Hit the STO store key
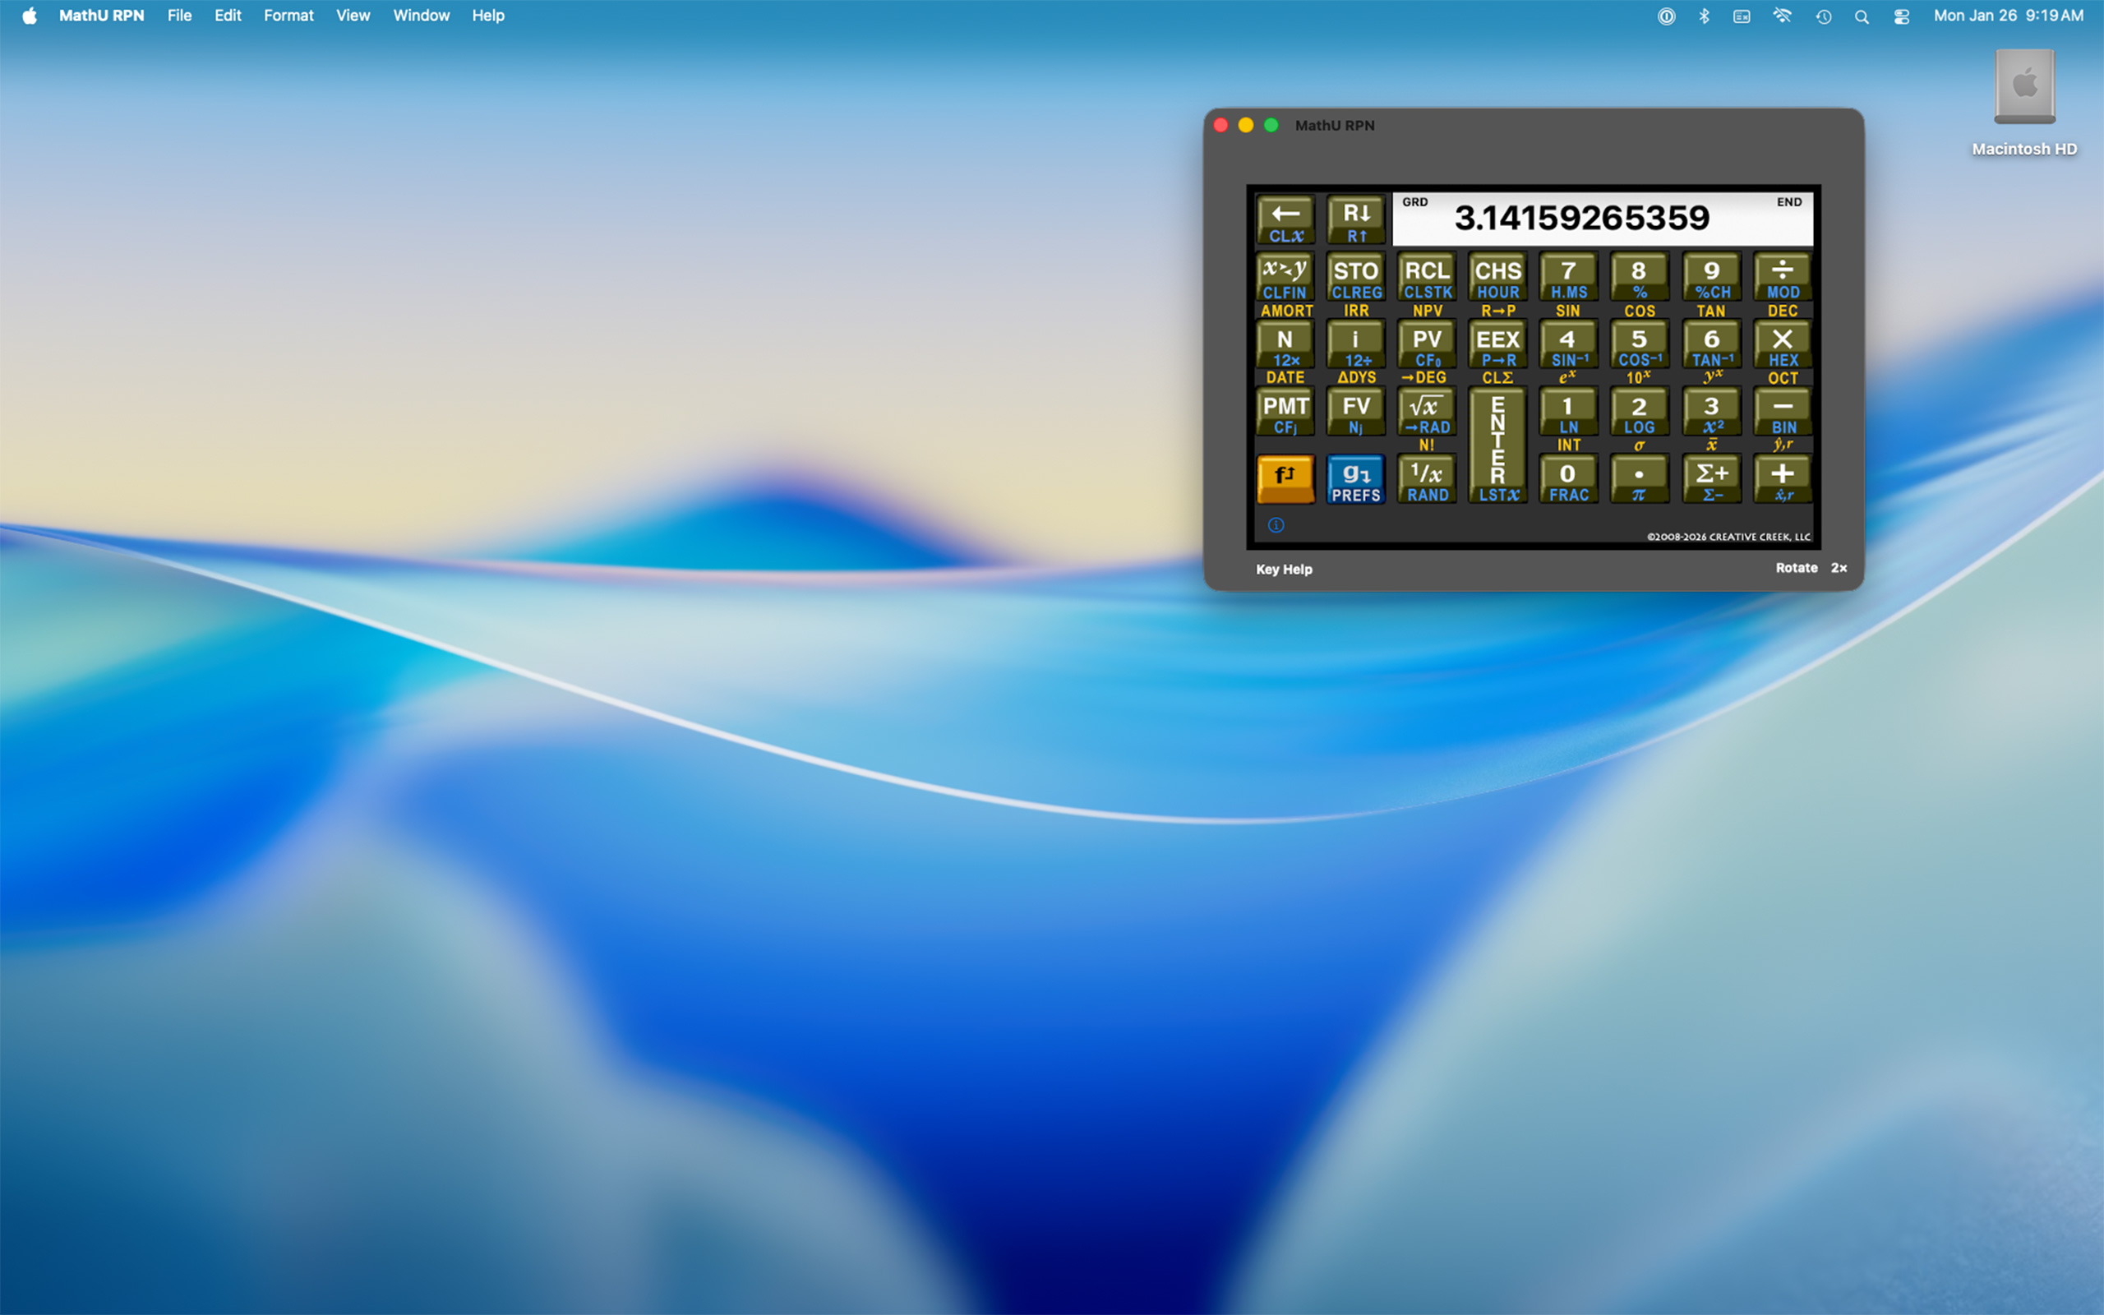This screenshot has height=1315, width=2104. [x=1356, y=278]
